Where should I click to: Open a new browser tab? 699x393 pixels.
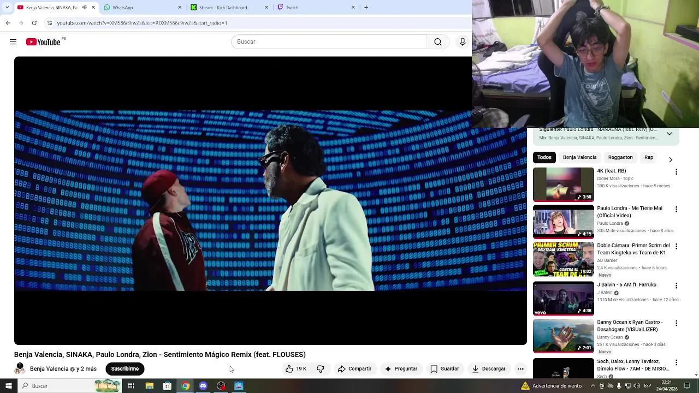coord(366,8)
